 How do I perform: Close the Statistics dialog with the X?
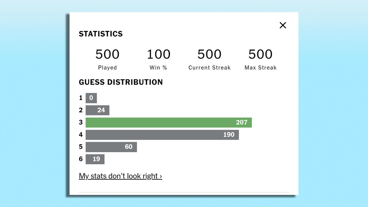pos(283,25)
